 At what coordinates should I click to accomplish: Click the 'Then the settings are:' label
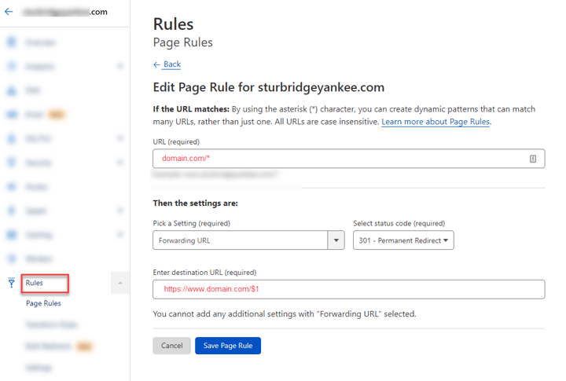(x=195, y=203)
